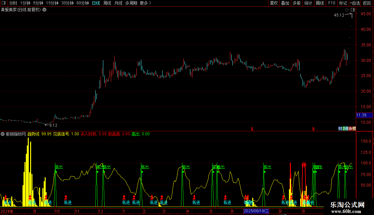Click the 高出 signal above month 8
This screenshot has height=215, width=374.
[267, 167]
